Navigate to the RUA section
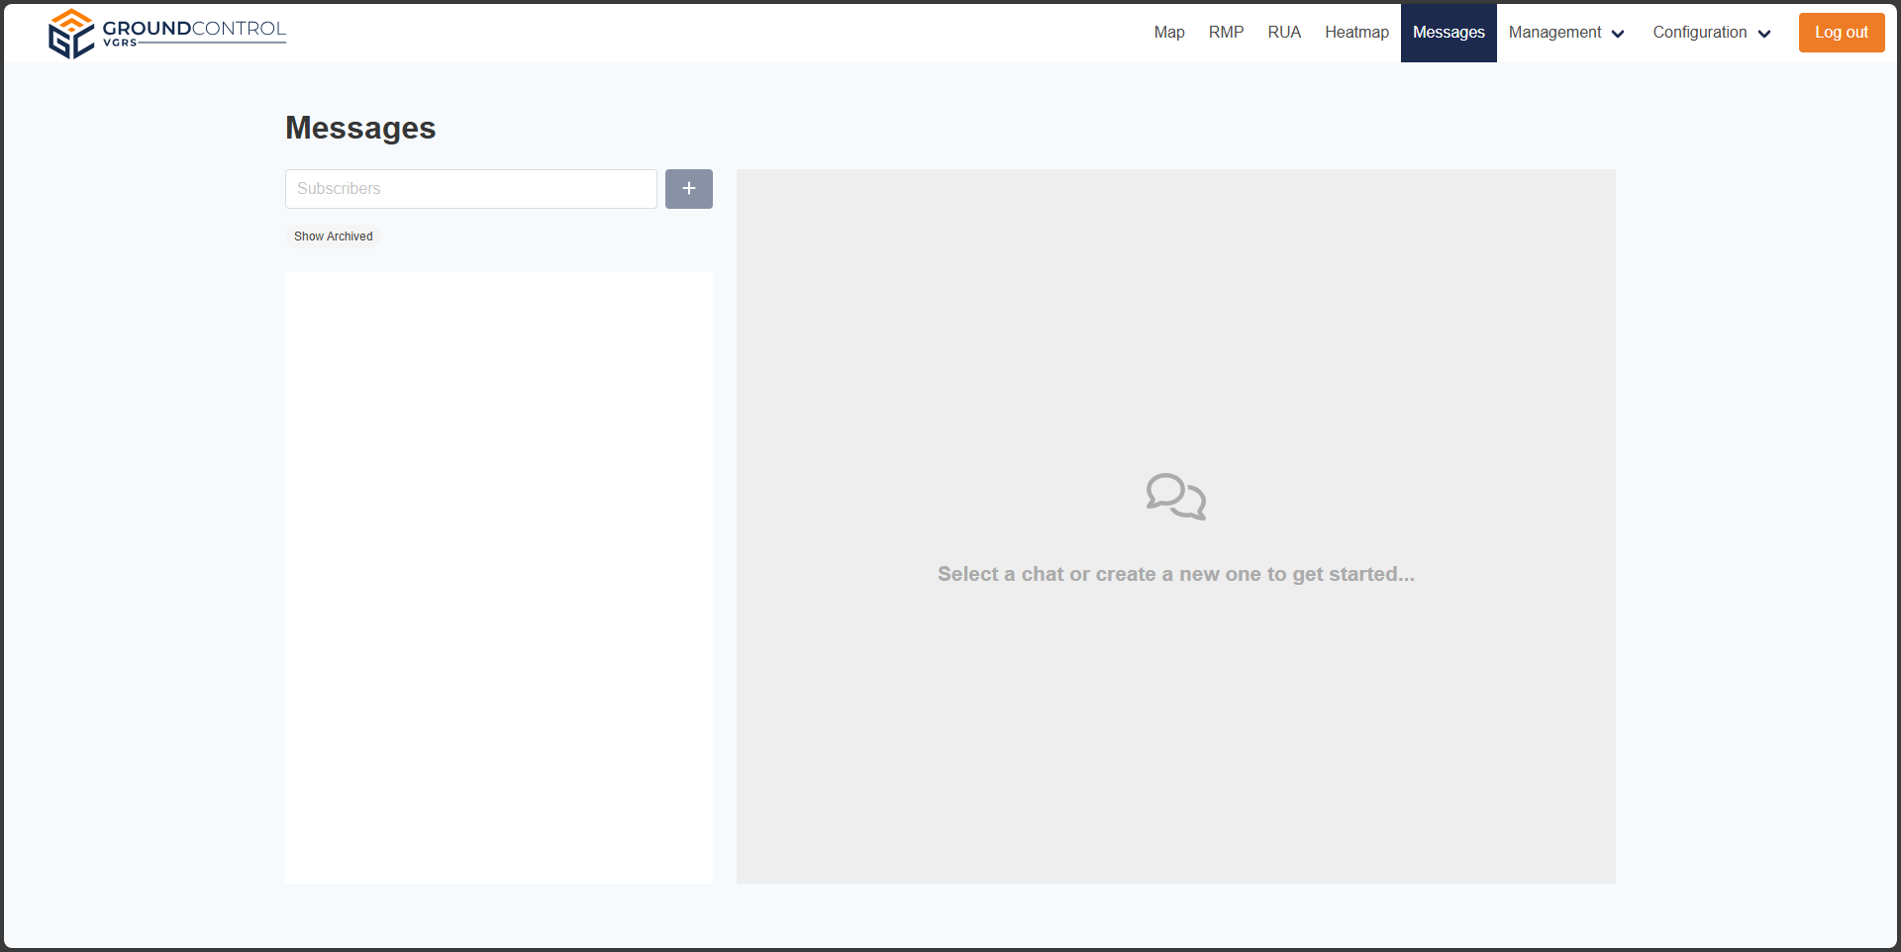The image size is (1901, 952). pos(1284,33)
